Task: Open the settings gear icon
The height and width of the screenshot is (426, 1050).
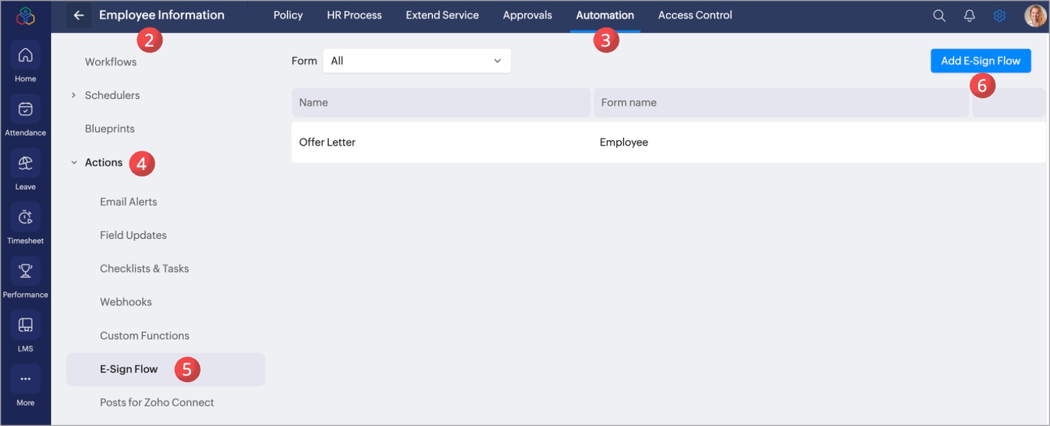Action: pyautogui.click(x=1000, y=16)
